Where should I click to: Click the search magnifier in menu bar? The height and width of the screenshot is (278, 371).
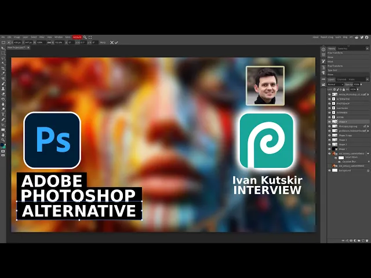[x=85, y=37]
